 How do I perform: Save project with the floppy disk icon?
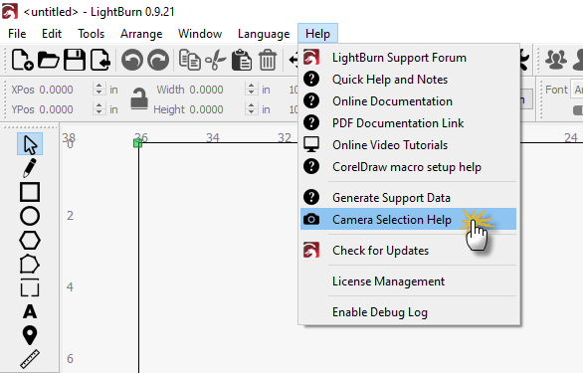[x=75, y=60]
